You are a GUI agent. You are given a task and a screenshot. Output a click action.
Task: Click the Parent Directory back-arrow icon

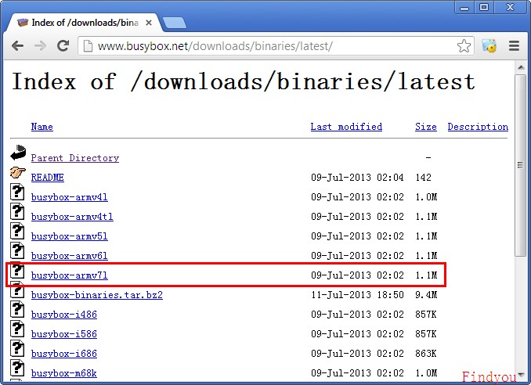(x=18, y=153)
